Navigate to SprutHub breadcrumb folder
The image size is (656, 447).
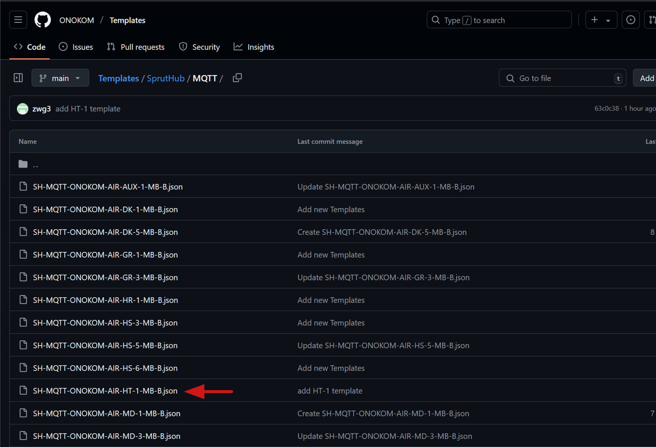(x=166, y=78)
